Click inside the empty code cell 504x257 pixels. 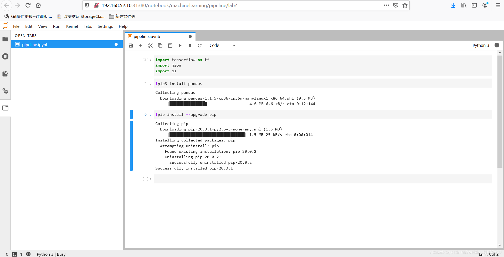263,179
